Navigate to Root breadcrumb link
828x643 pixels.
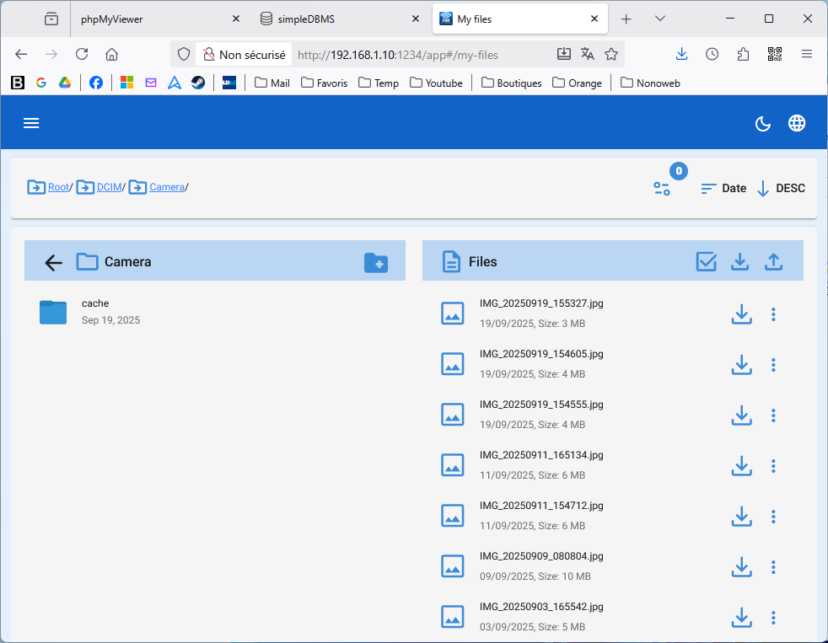[x=58, y=187]
